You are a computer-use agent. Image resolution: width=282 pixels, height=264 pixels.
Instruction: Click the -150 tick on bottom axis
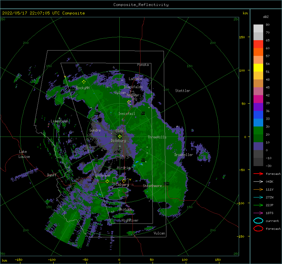click(x=18, y=260)
